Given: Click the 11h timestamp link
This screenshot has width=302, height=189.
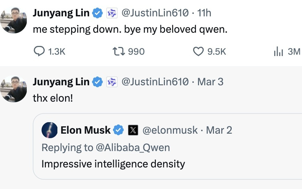Looking at the screenshot, I should pos(204,13).
